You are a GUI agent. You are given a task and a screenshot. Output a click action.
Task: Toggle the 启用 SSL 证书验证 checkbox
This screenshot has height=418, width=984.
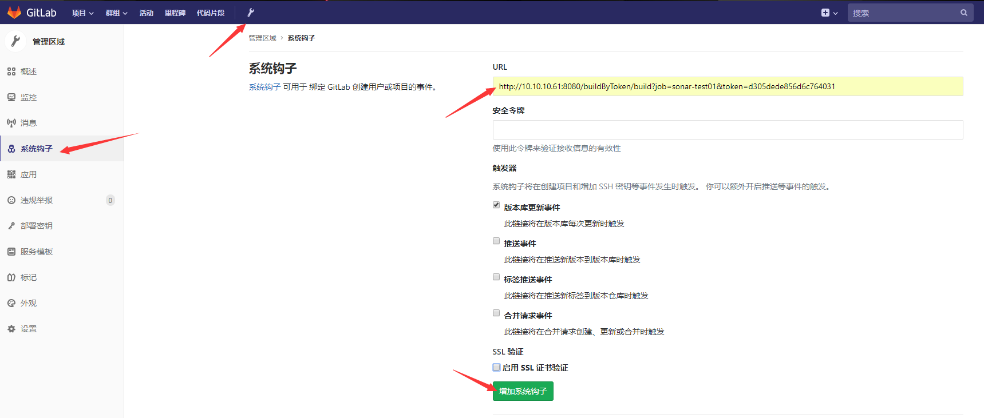496,367
